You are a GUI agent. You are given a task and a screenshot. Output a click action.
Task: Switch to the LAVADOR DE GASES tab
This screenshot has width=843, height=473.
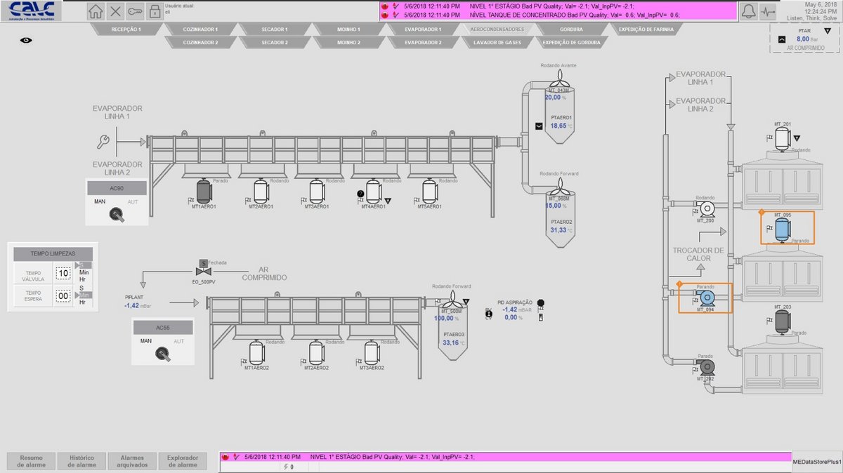pos(496,42)
